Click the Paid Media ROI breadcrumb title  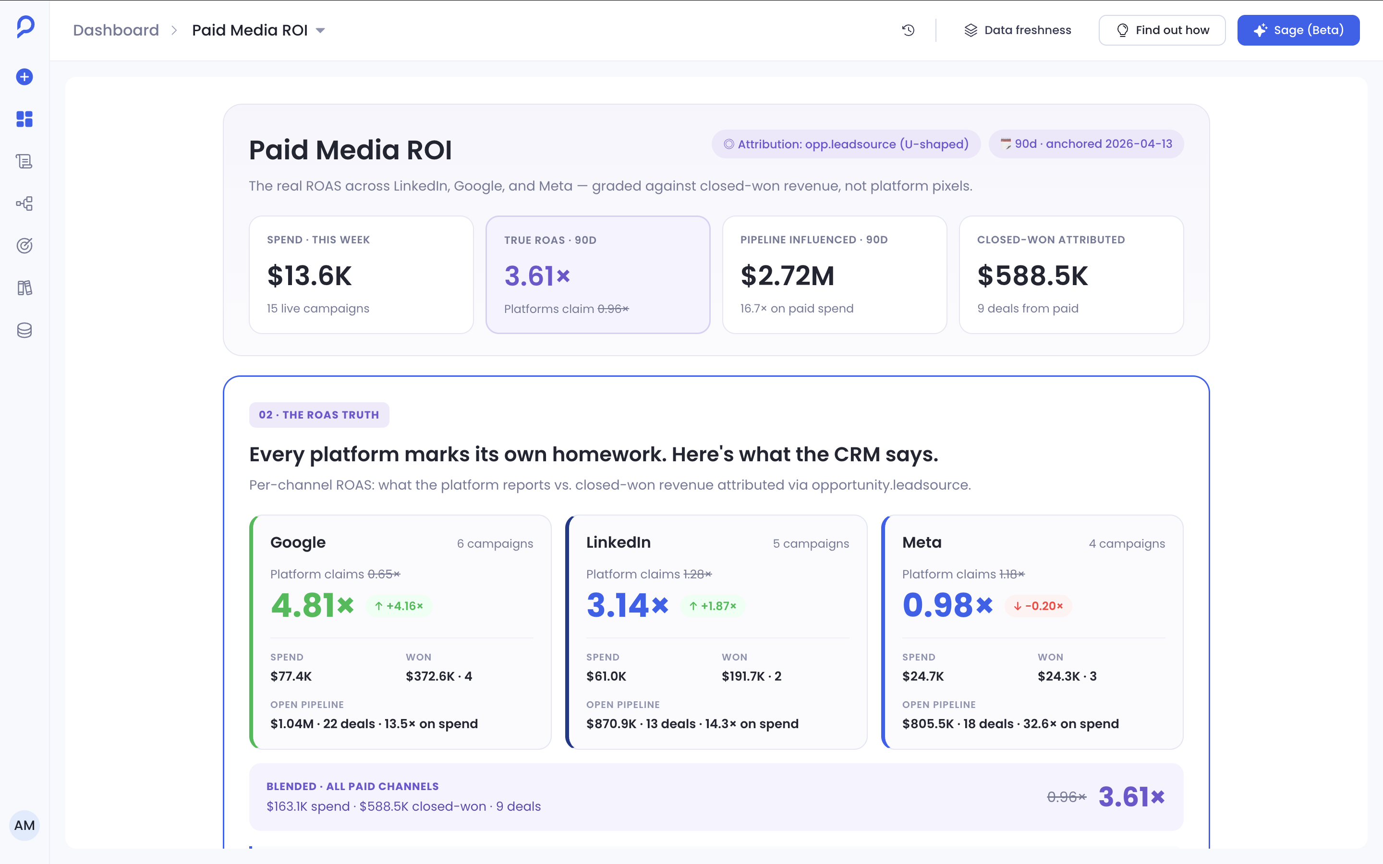250,30
